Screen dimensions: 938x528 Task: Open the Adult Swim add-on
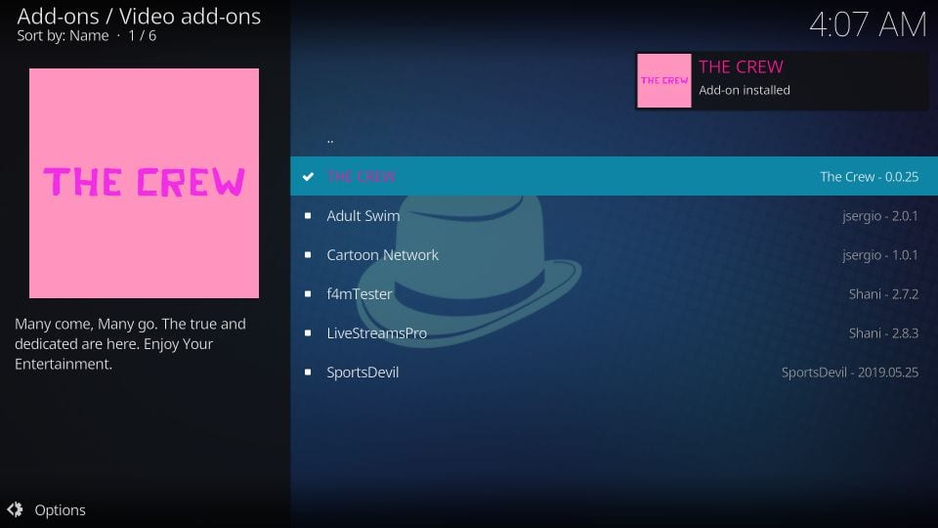pyautogui.click(x=614, y=215)
